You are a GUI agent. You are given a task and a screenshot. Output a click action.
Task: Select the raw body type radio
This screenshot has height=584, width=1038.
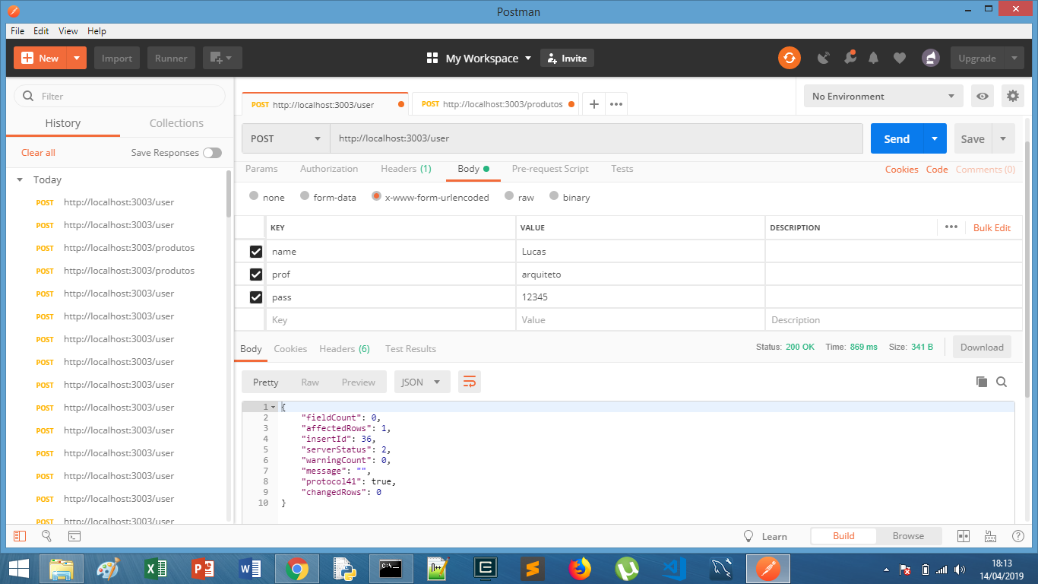[x=509, y=196]
